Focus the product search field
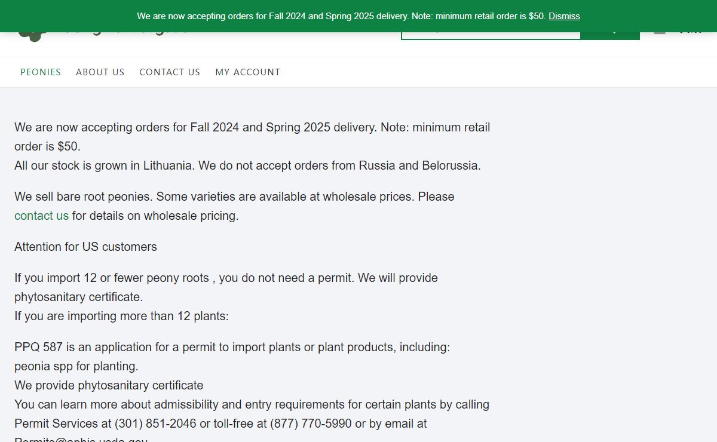 pos(490,36)
